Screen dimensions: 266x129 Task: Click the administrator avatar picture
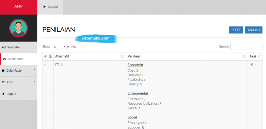(18, 28)
